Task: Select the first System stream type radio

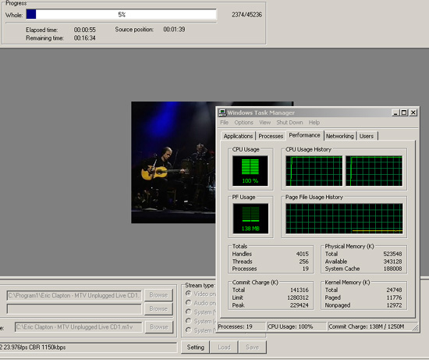Action: click(188, 312)
